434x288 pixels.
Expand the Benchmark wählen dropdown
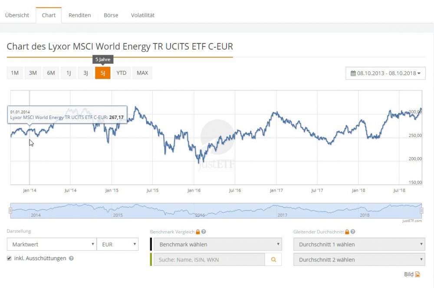(x=217, y=244)
